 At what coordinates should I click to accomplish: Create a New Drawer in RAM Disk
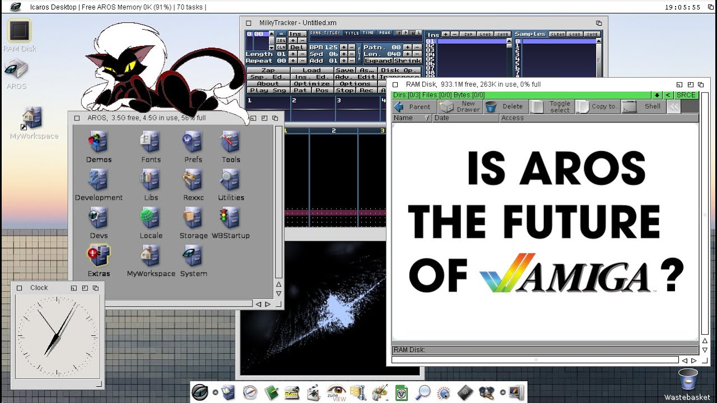(460, 107)
